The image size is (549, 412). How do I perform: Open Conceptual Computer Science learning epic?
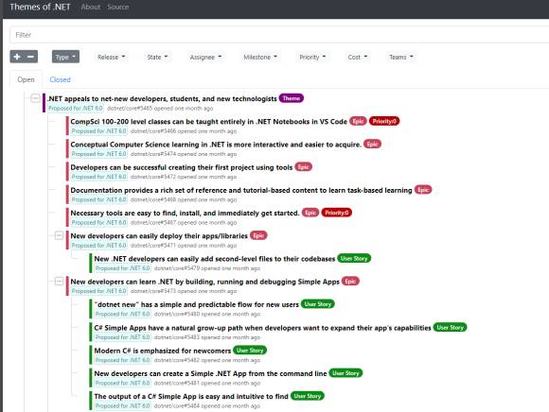[216, 145]
